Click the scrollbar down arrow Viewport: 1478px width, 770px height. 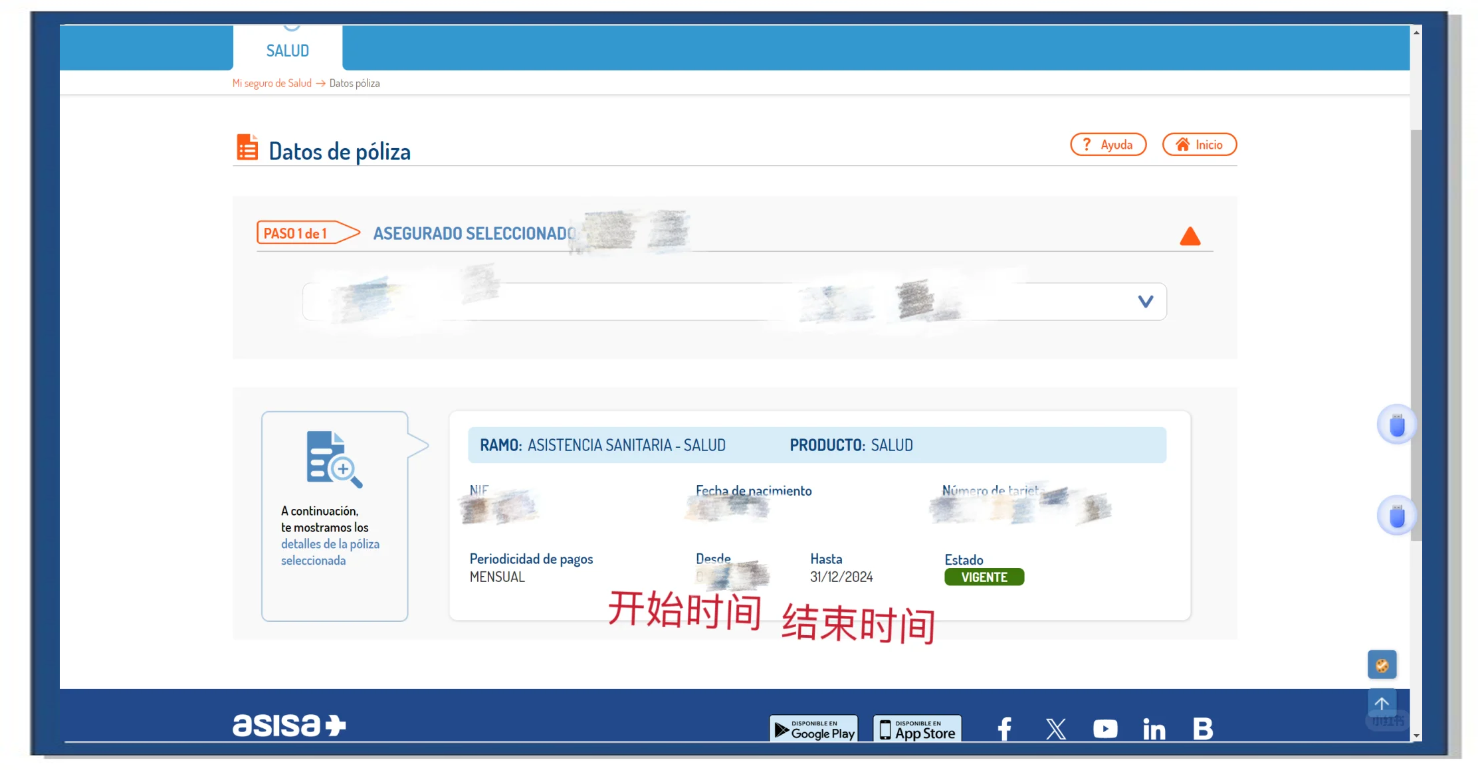coord(1416,735)
